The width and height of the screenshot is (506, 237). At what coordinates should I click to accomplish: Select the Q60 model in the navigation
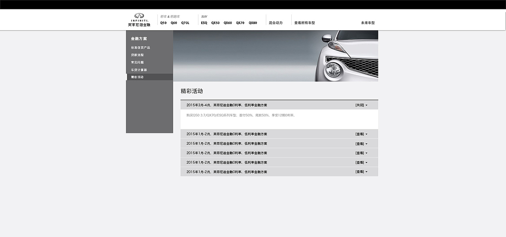174,23
